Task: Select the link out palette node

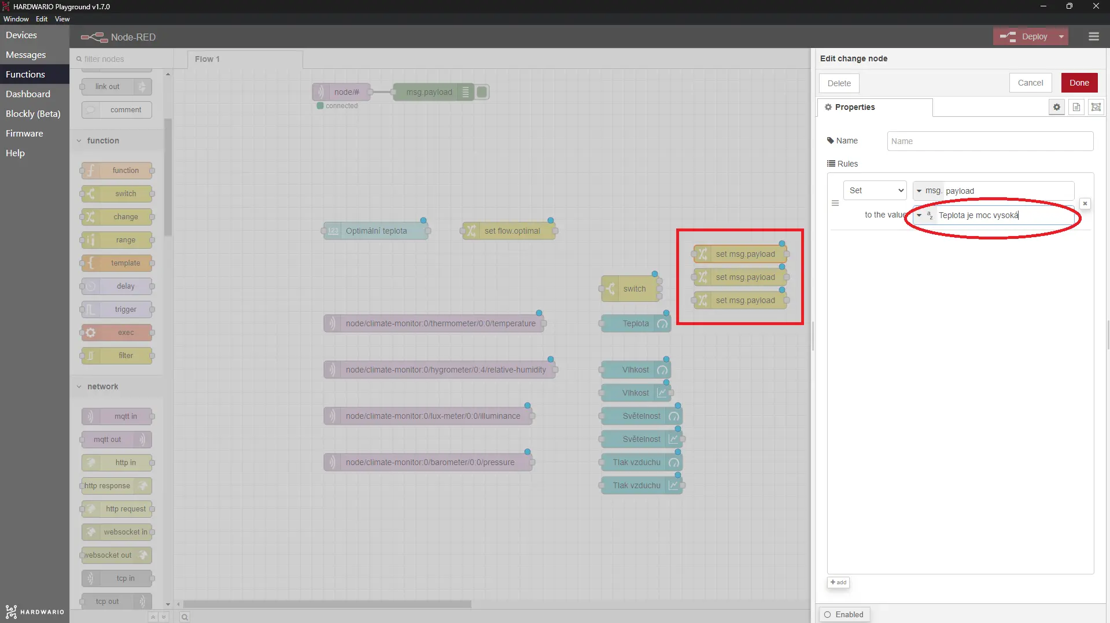Action: point(117,87)
